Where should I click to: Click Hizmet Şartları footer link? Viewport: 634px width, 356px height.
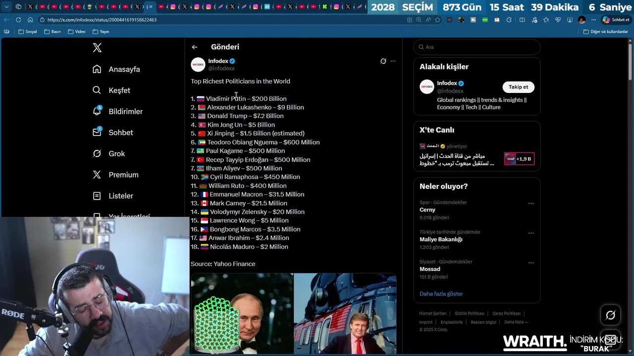click(432, 313)
